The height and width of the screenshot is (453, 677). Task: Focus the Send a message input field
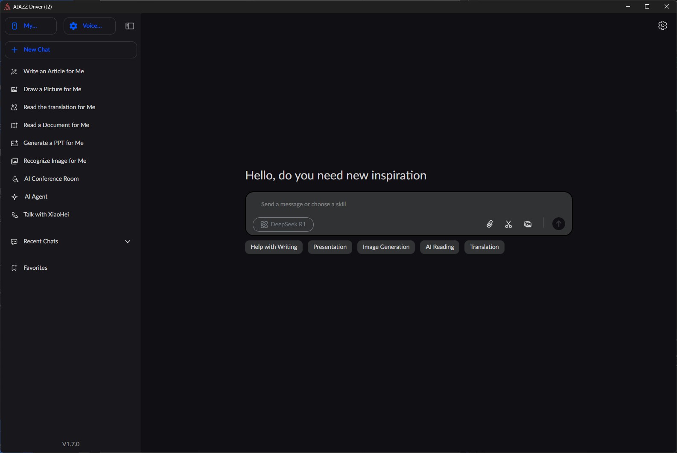(x=409, y=205)
